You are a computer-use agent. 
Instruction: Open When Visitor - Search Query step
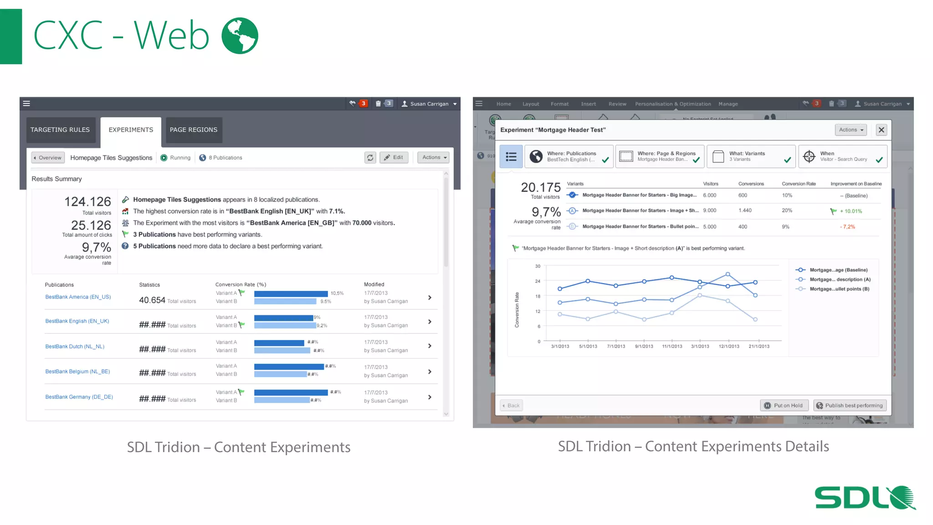coord(843,157)
